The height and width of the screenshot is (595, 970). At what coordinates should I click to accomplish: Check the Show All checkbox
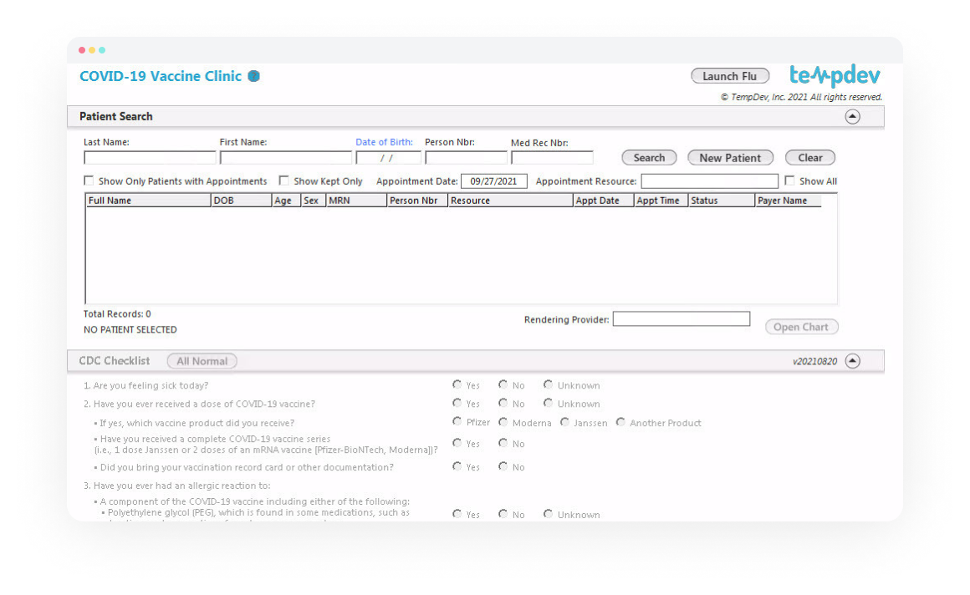click(x=789, y=181)
